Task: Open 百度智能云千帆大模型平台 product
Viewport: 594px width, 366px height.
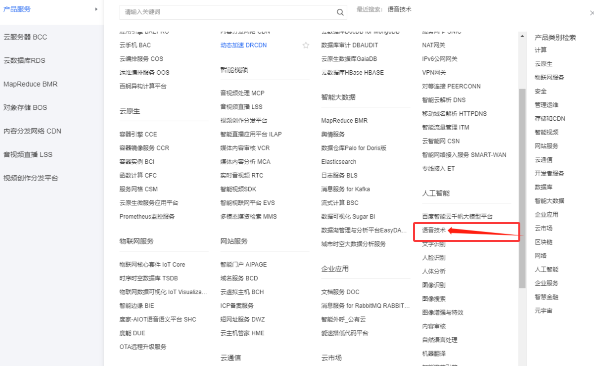Action: coord(457,217)
